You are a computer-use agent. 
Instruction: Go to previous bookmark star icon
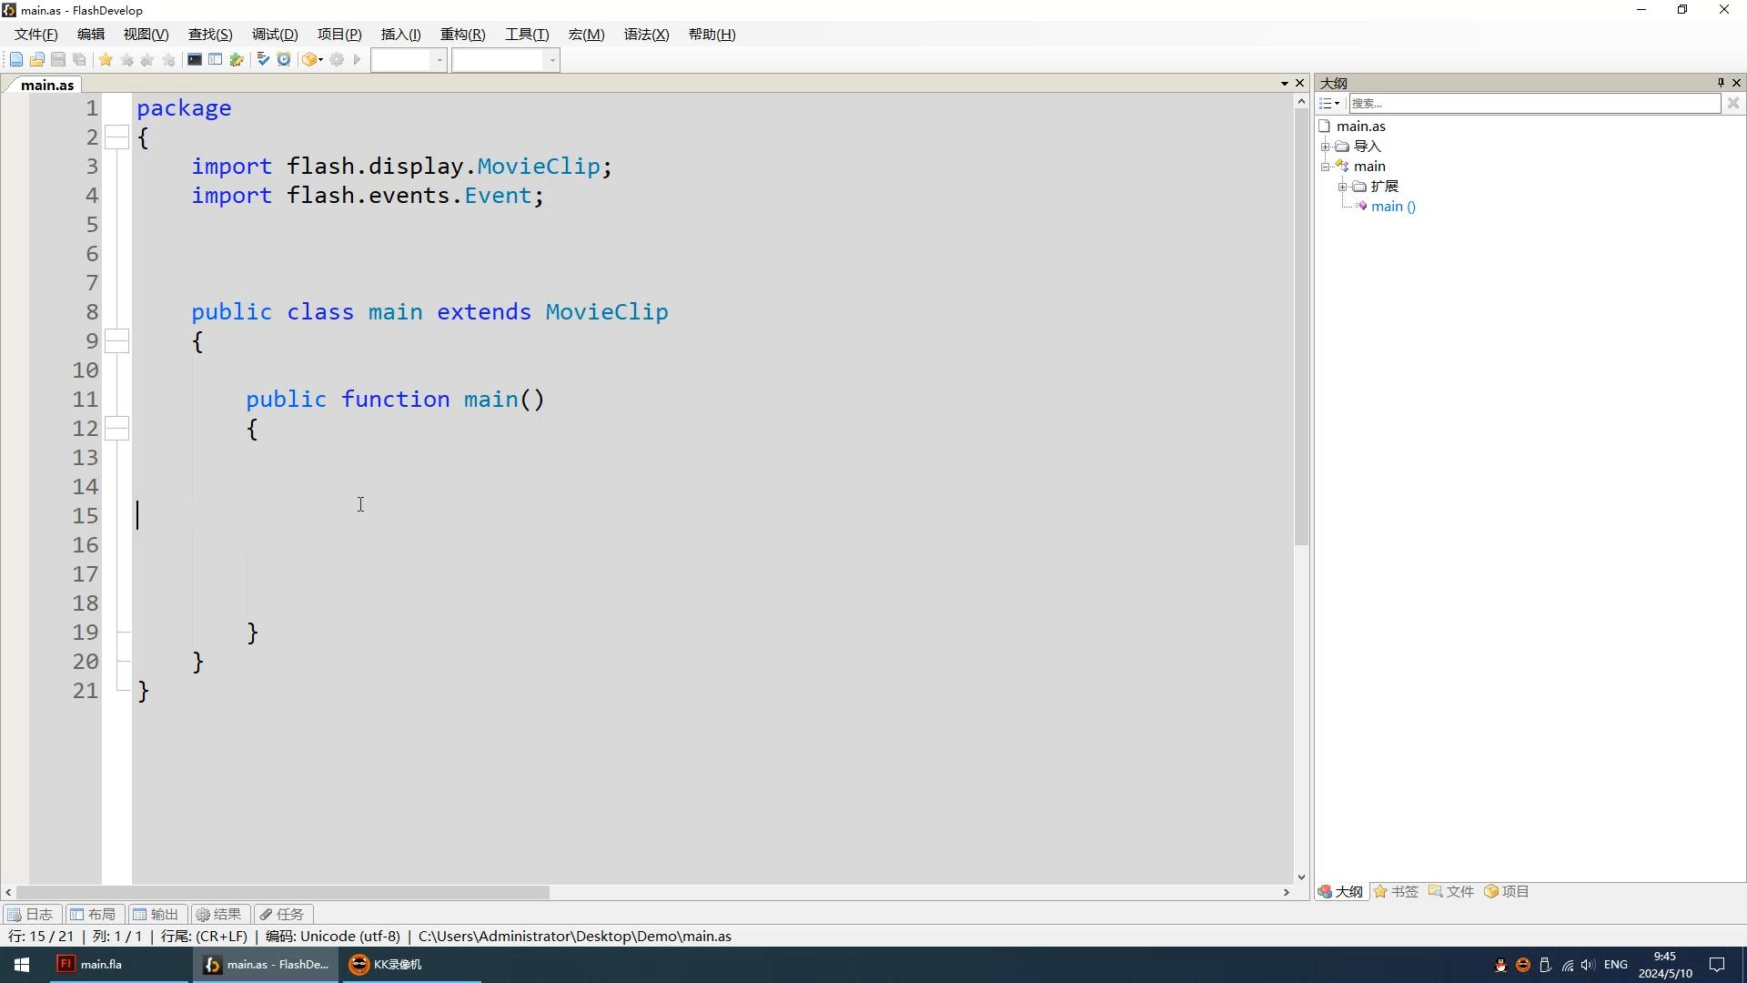[147, 60]
